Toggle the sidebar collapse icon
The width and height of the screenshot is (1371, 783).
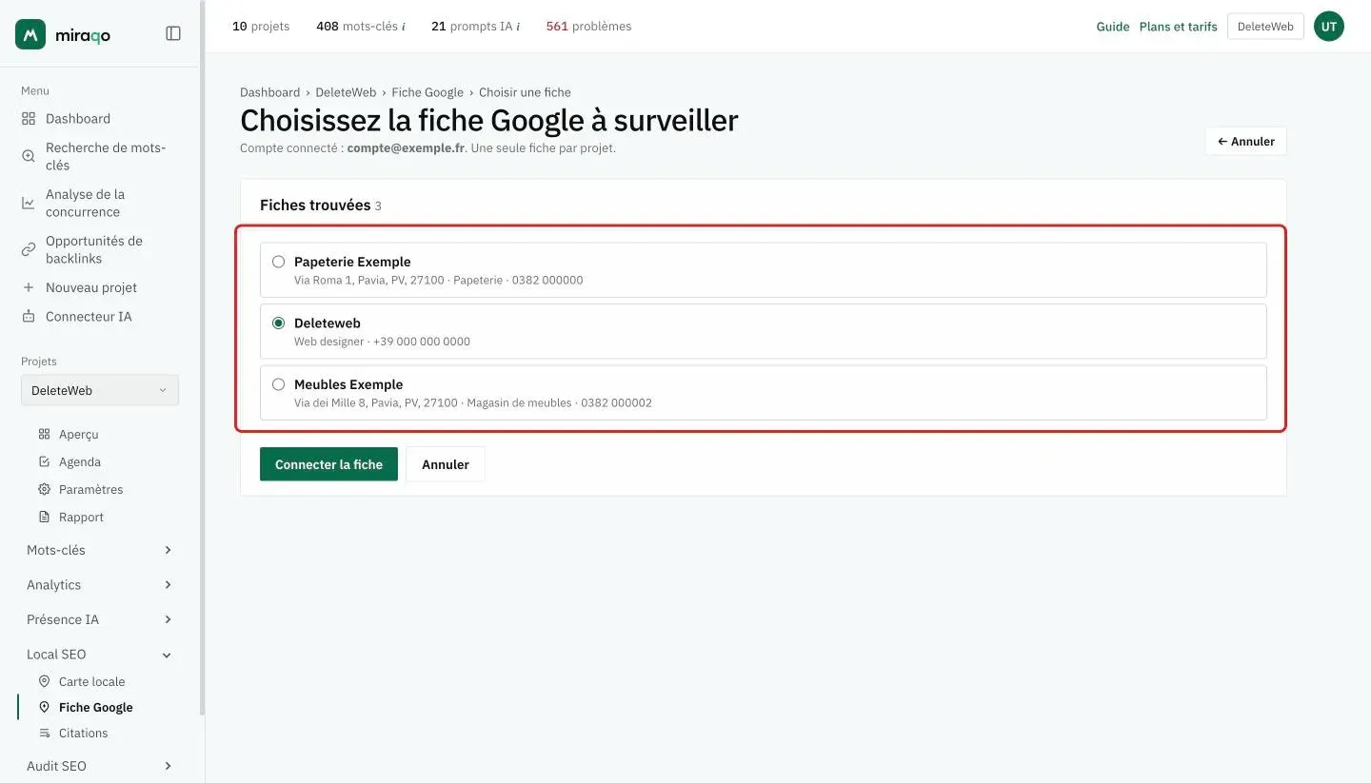pos(173,33)
